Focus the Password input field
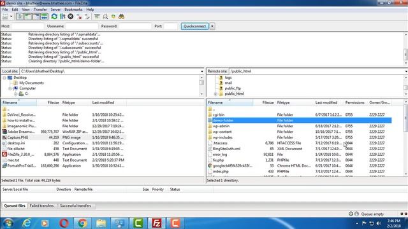408x229 pixels. (135, 26)
